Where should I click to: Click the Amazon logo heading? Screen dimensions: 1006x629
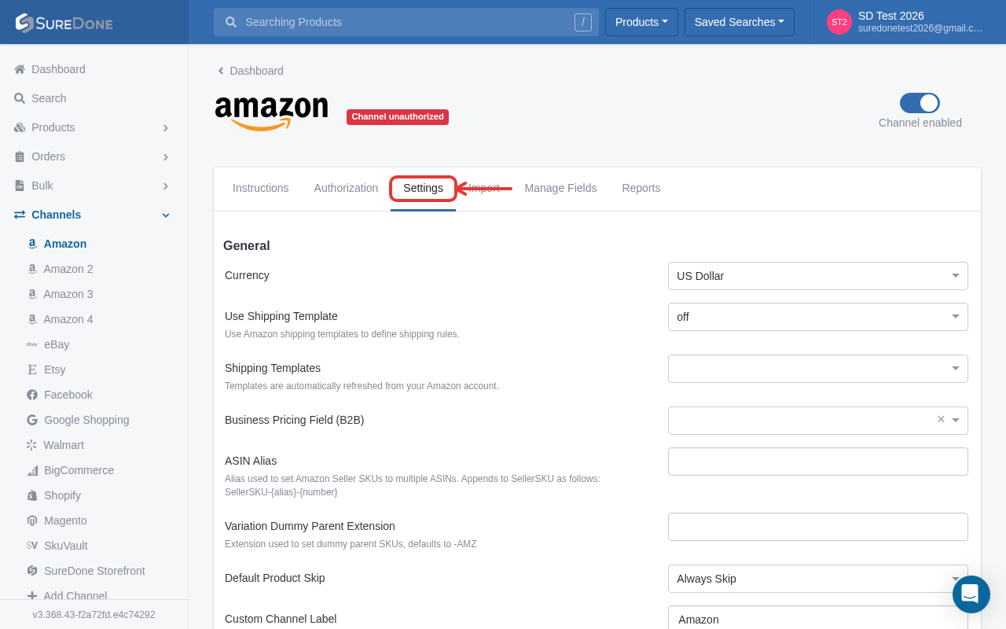[271, 113]
